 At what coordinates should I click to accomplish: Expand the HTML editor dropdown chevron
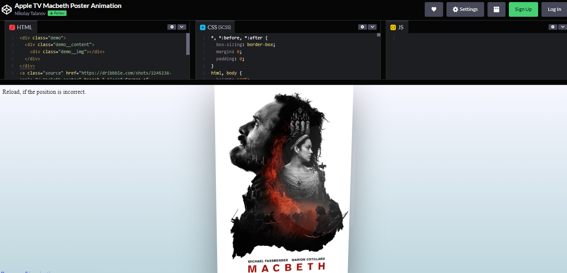(x=182, y=27)
